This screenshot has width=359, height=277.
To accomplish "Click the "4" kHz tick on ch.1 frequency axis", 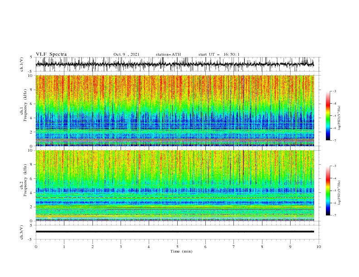I will [31, 118].
